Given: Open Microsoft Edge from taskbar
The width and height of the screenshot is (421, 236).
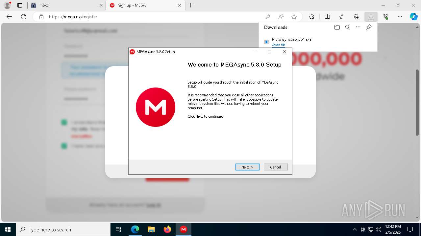Looking at the screenshot, I should [135, 229].
